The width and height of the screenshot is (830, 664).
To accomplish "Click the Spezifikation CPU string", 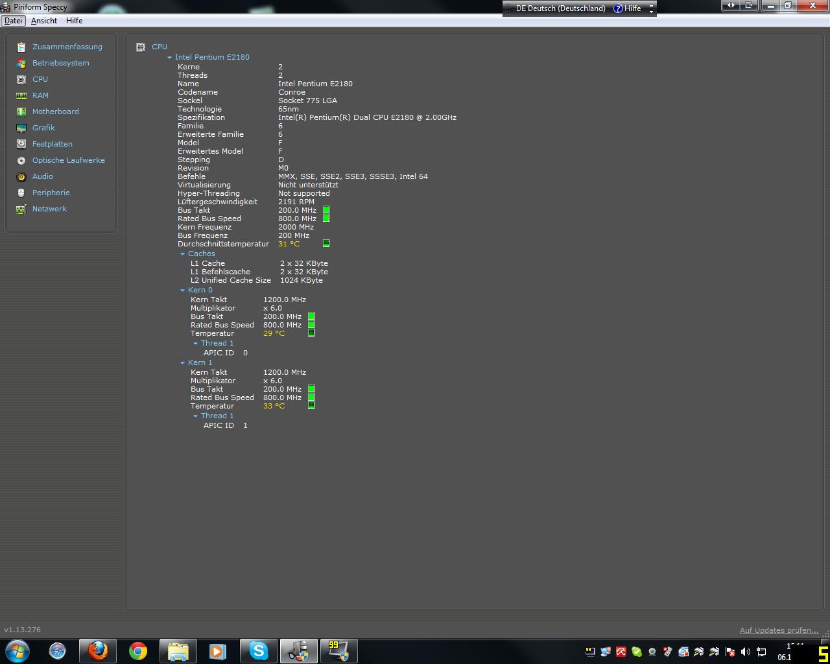I will point(367,117).
